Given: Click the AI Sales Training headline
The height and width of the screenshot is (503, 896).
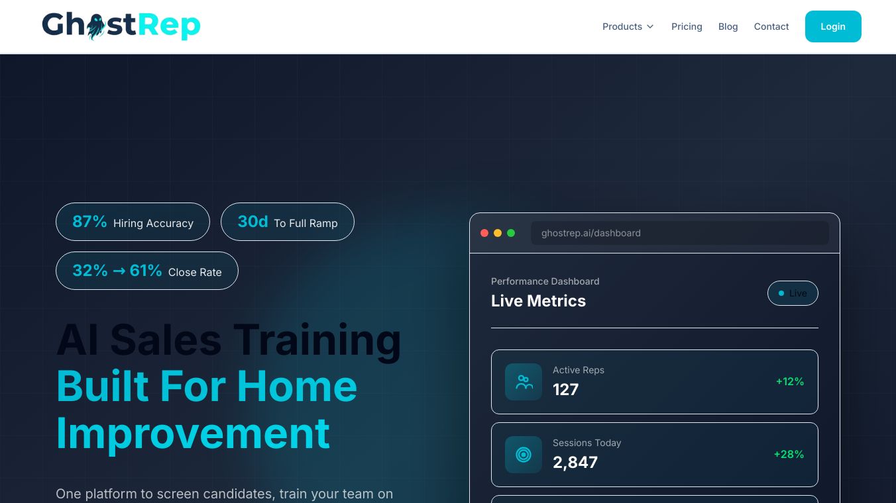Looking at the screenshot, I should (x=229, y=340).
